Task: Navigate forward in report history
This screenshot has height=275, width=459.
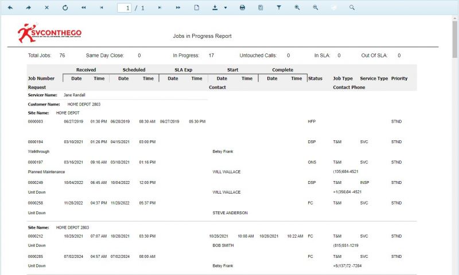Action: (28, 7)
